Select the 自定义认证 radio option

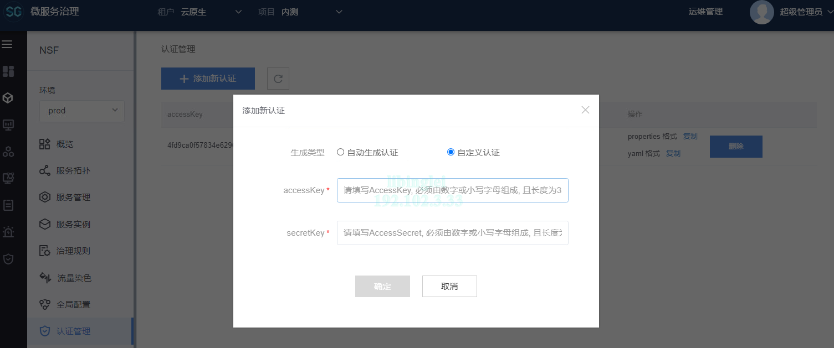451,152
